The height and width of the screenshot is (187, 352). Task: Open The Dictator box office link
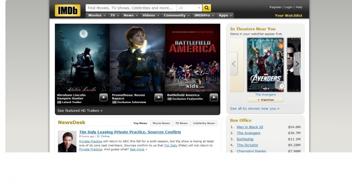pos(247,145)
